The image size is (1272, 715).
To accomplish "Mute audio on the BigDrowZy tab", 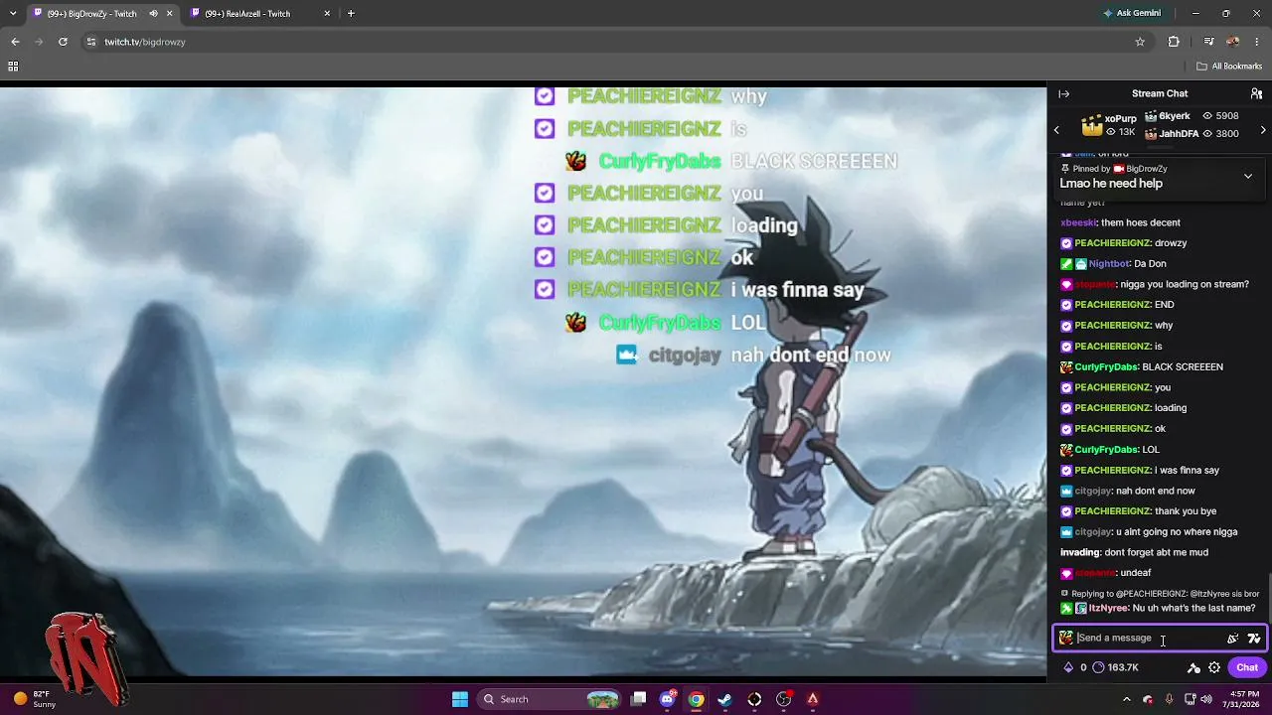I will point(153,14).
